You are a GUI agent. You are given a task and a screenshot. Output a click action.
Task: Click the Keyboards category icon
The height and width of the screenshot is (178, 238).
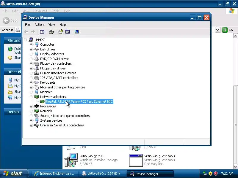[x=37, y=82]
